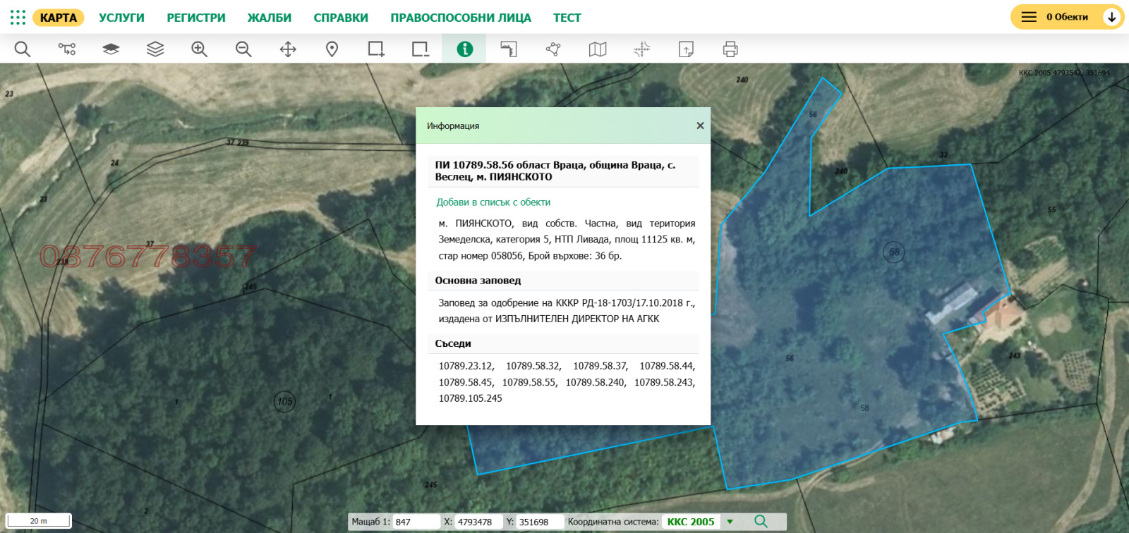Switch to the КАРТА tab
The image size is (1129, 533).
58,18
